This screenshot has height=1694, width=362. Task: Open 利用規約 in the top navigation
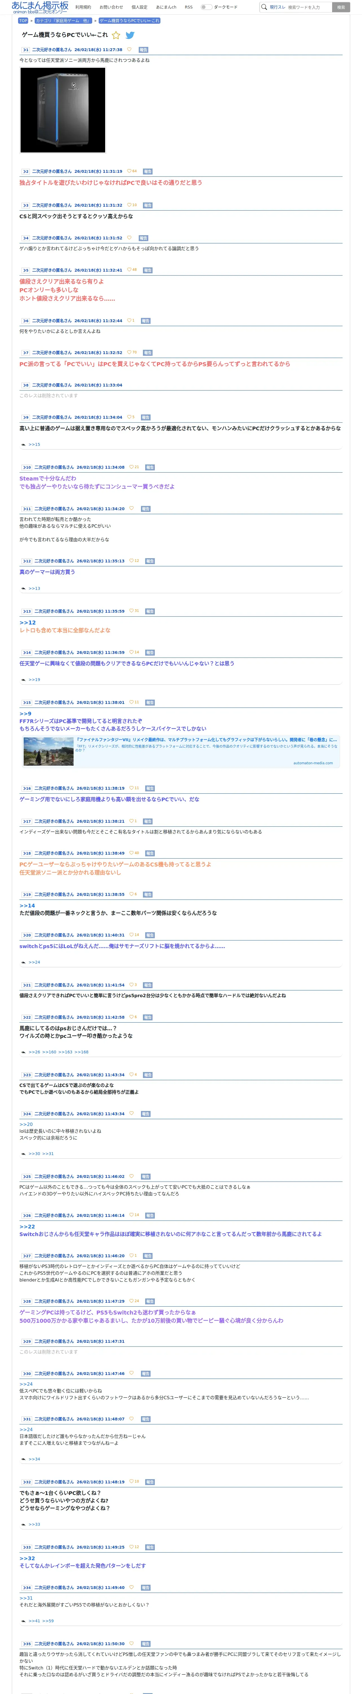(x=83, y=7)
